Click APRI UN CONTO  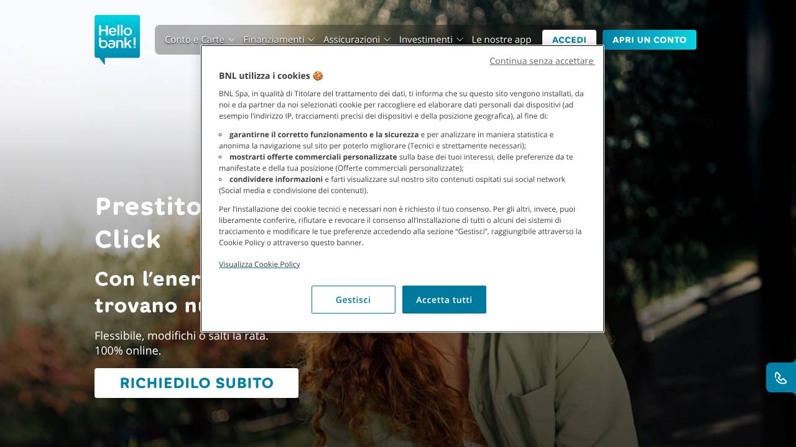click(x=649, y=39)
